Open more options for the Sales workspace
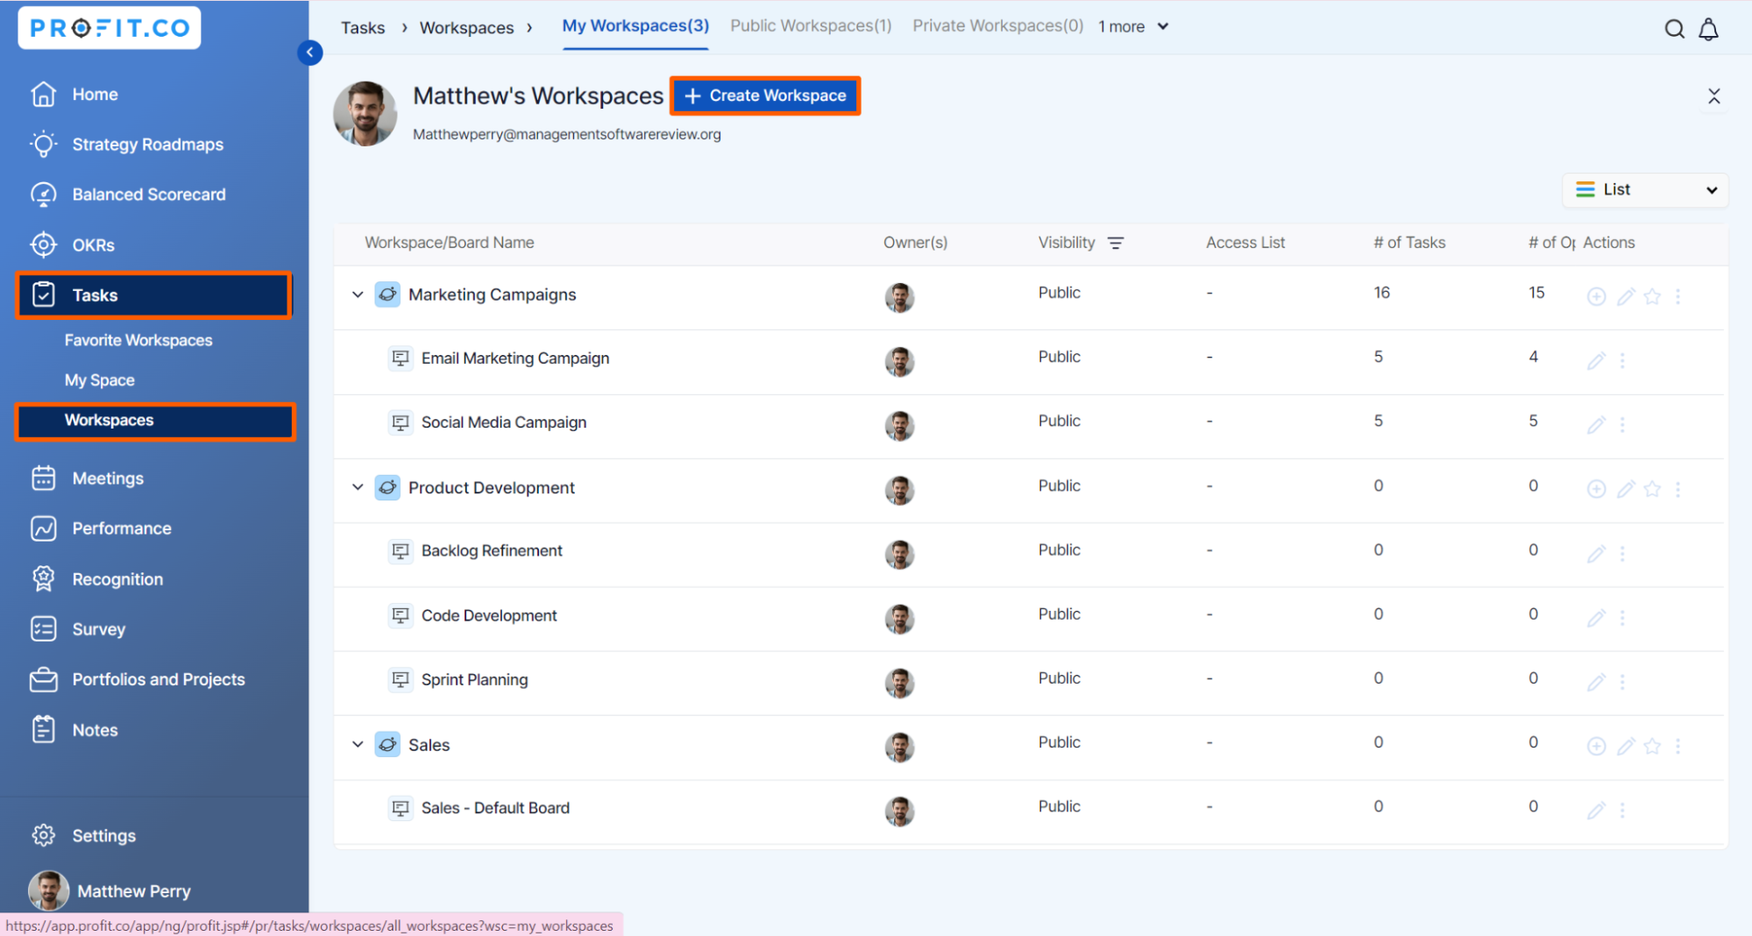1752x936 pixels. click(x=1678, y=746)
